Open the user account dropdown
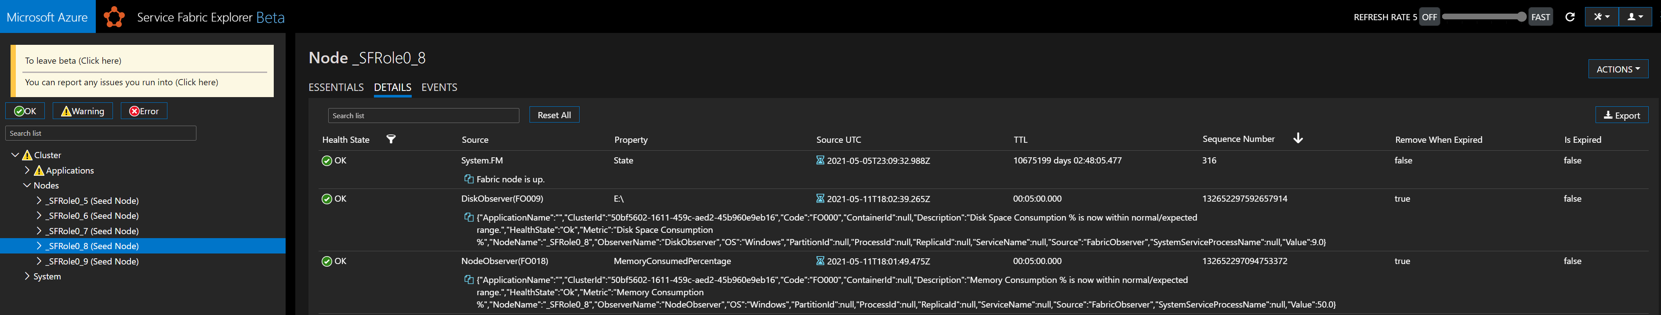 (x=1635, y=17)
